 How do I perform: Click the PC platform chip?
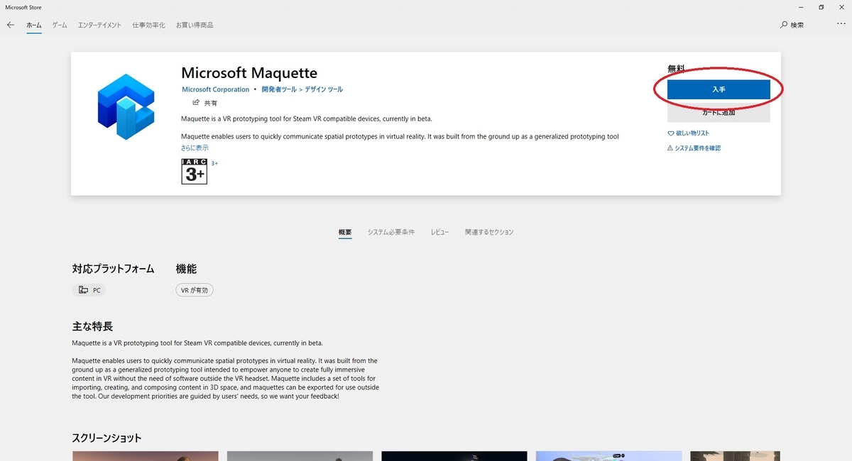click(x=89, y=290)
